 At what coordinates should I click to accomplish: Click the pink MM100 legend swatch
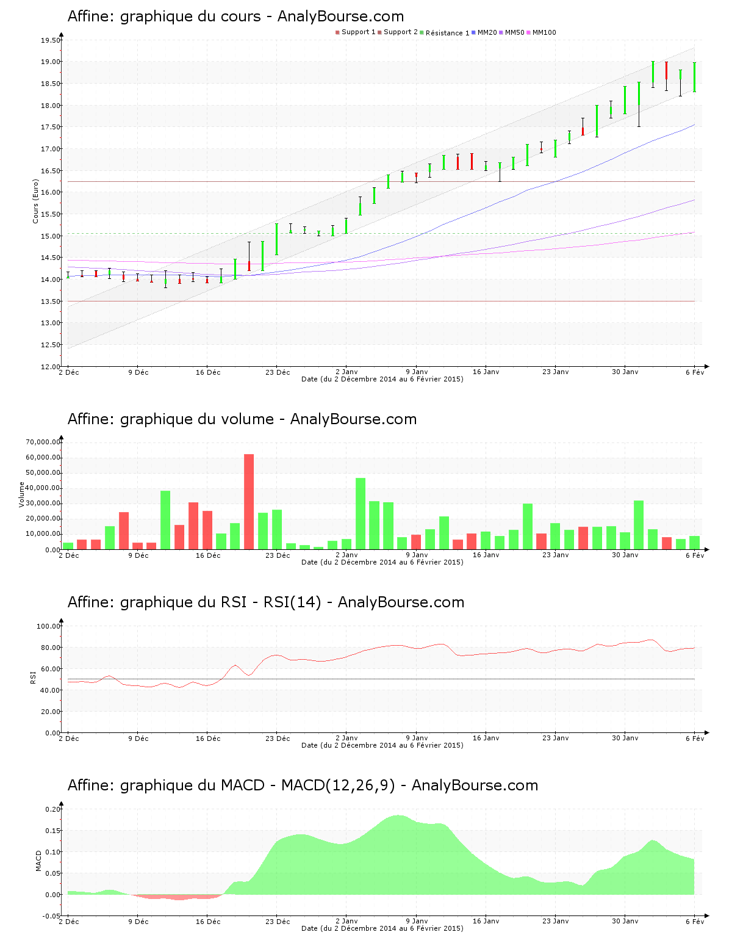[x=528, y=32]
